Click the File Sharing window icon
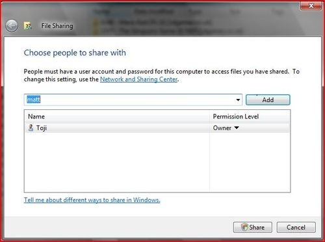 [27, 26]
